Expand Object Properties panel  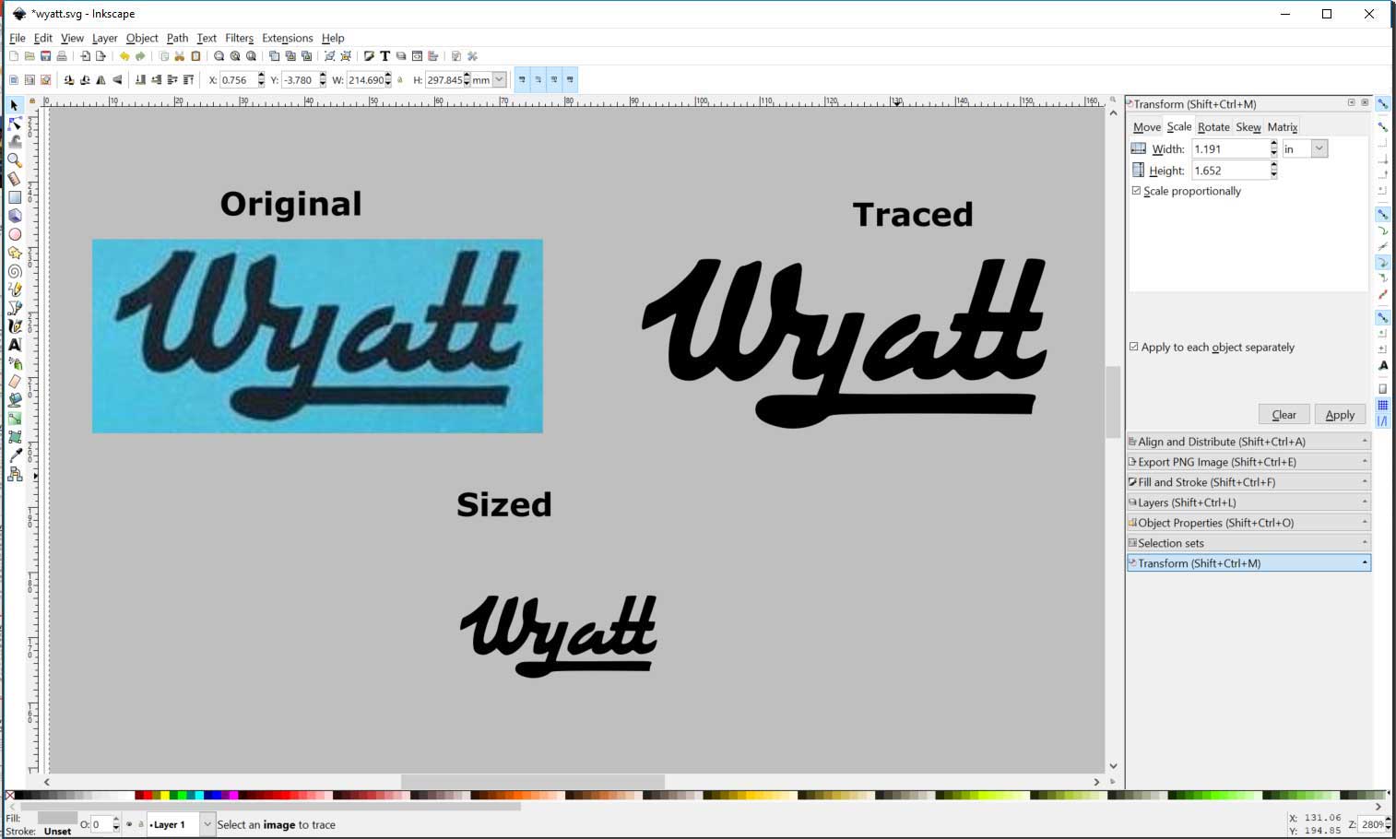[x=1248, y=523]
